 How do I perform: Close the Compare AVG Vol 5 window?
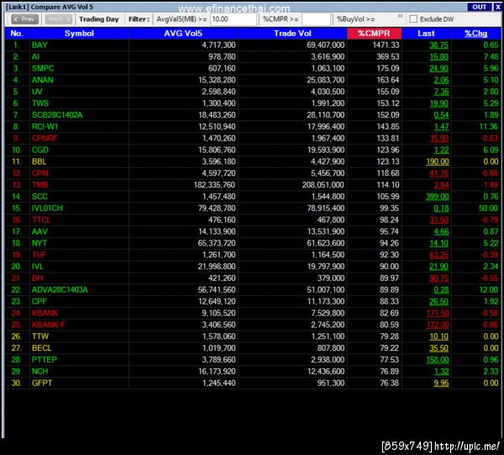(x=497, y=7)
